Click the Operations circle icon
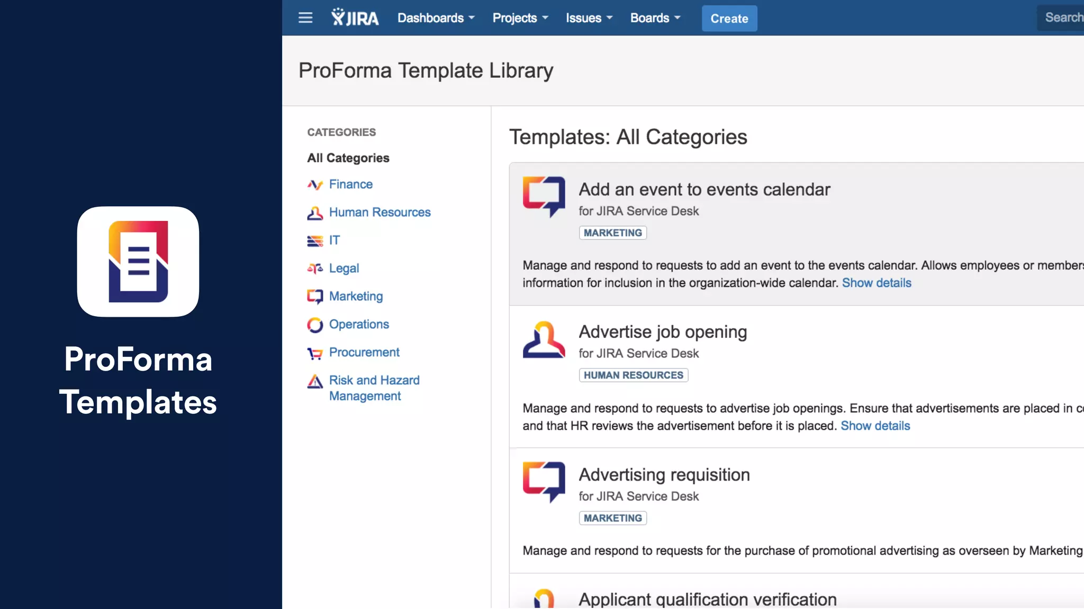 315,325
